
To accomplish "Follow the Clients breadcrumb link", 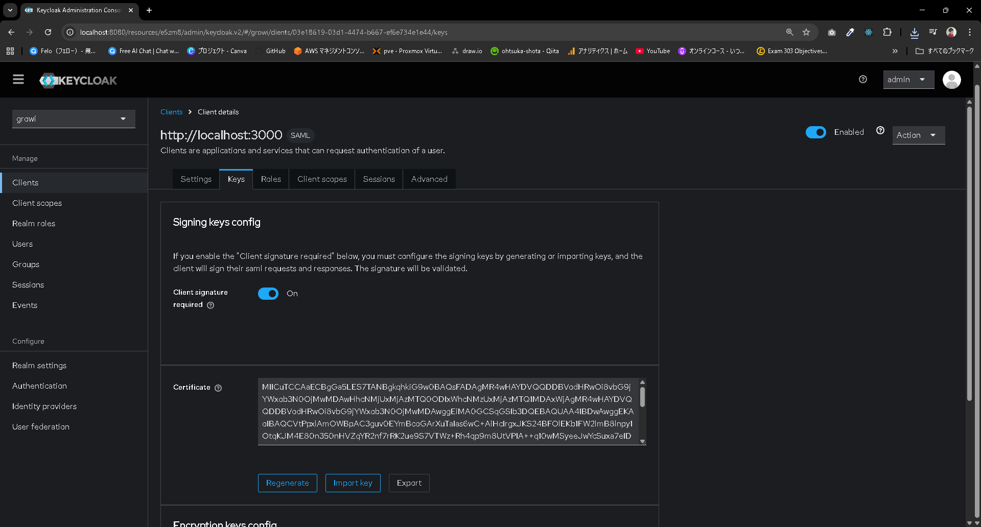I will click(171, 112).
